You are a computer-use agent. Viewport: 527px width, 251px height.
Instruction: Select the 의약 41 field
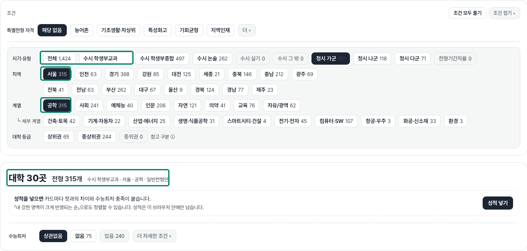(x=217, y=105)
